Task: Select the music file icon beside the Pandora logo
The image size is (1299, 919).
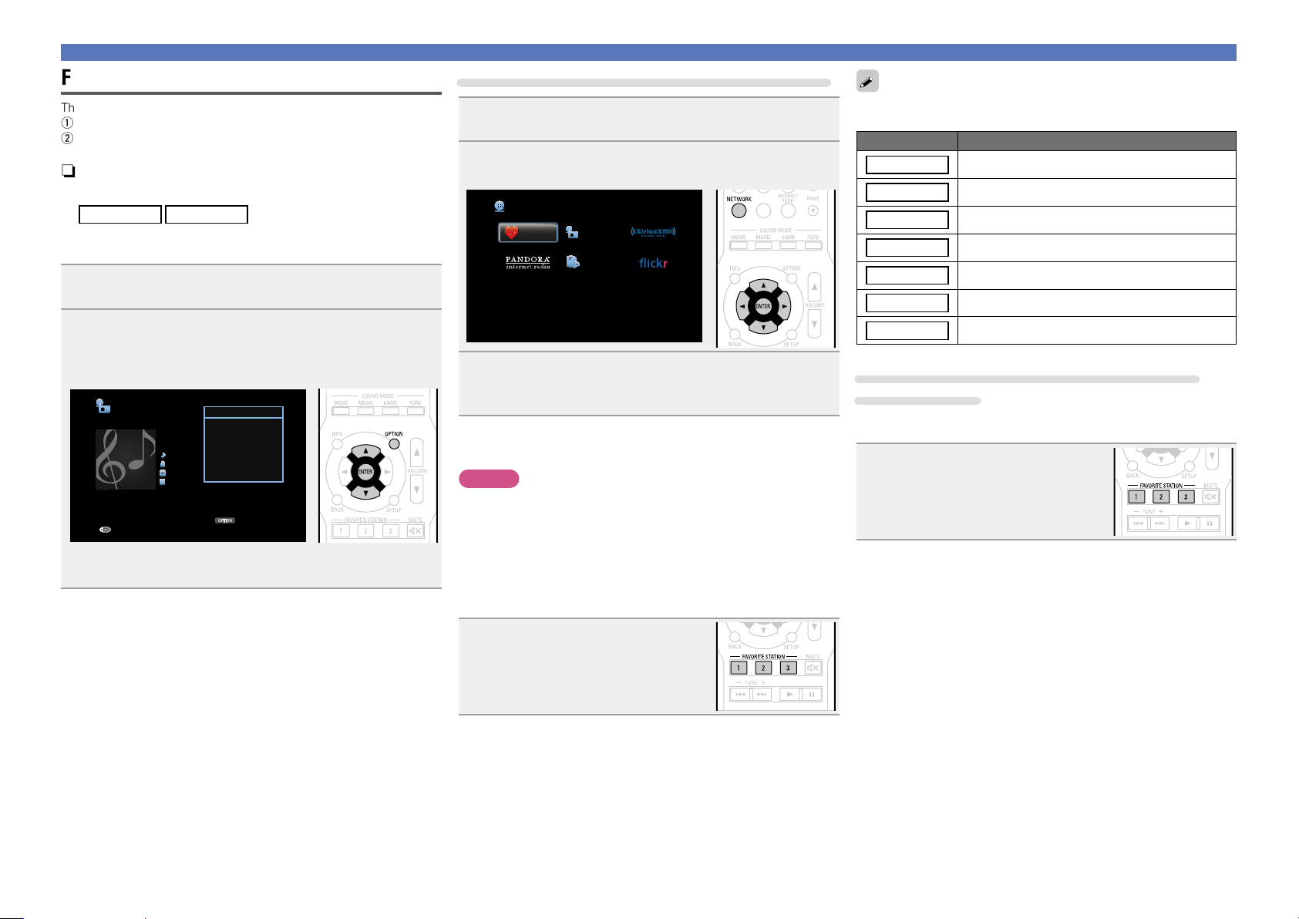Action: point(573,262)
